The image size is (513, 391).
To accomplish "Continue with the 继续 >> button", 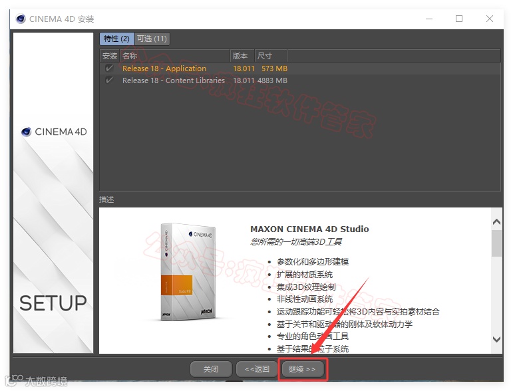I will [302, 369].
